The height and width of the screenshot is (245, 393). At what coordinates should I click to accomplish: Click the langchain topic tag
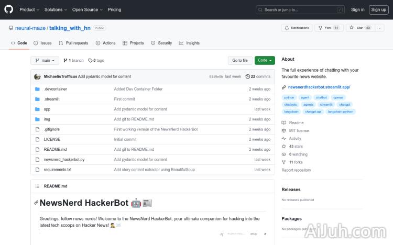coord(291,112)
